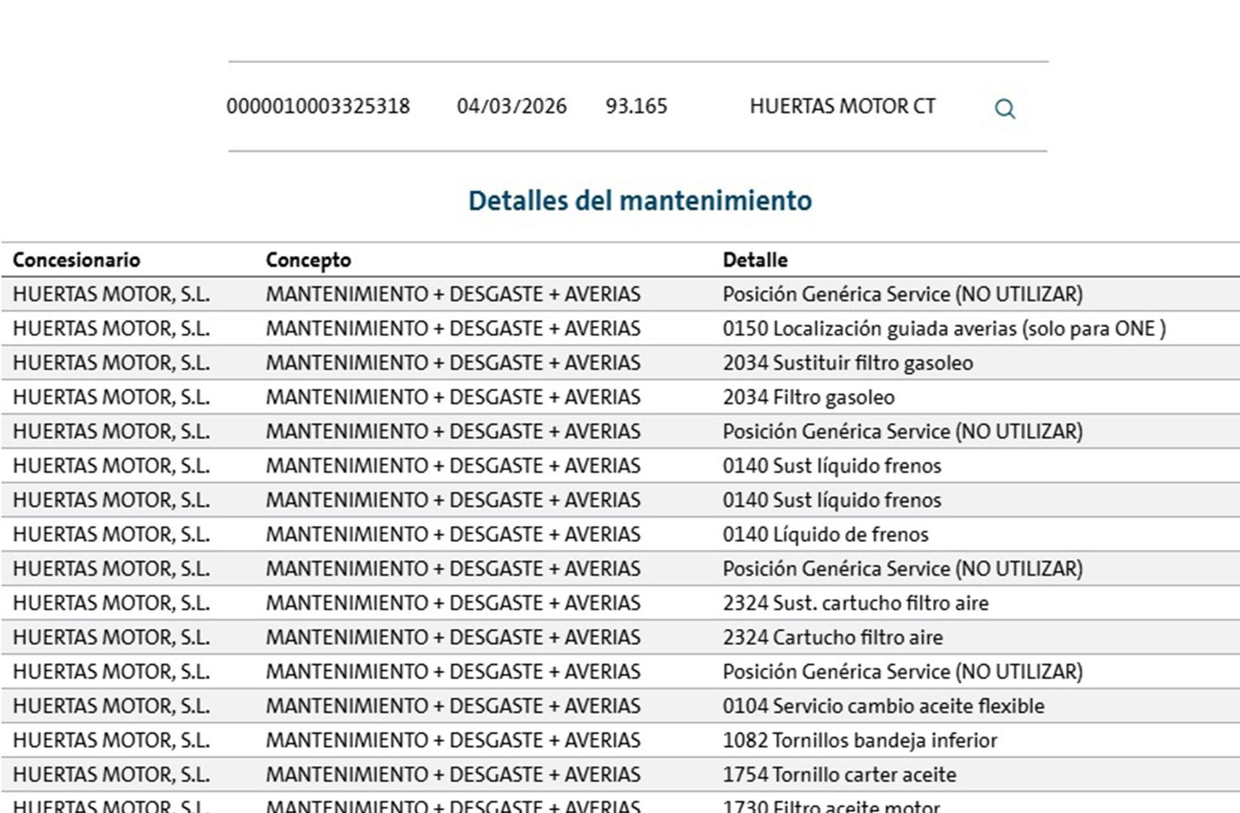The width and height of the screenshot is (1240, 813).
Task: Click Concepto cell in the 0140 Líquido de frenos row
Action: [x=453, y=534]
